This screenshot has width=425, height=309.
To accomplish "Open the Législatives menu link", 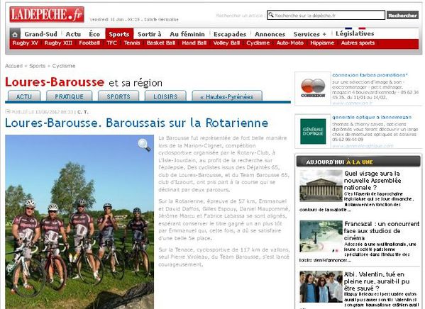I will coord(355,33).
